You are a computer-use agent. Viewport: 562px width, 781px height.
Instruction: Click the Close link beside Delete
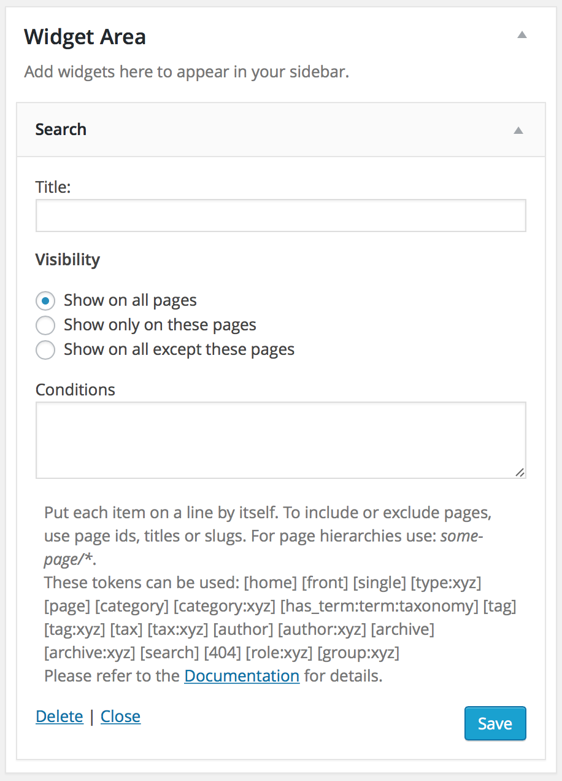click(x=120, y=717)
